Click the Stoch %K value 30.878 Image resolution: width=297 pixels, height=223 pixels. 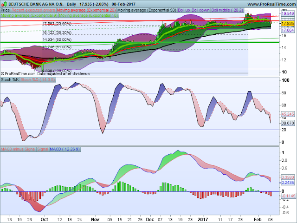(288, 123)
